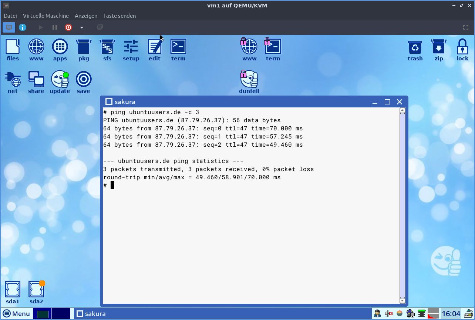Toggle fullscreen mode for VM viewer
The image size is (475, 320).
466,27
